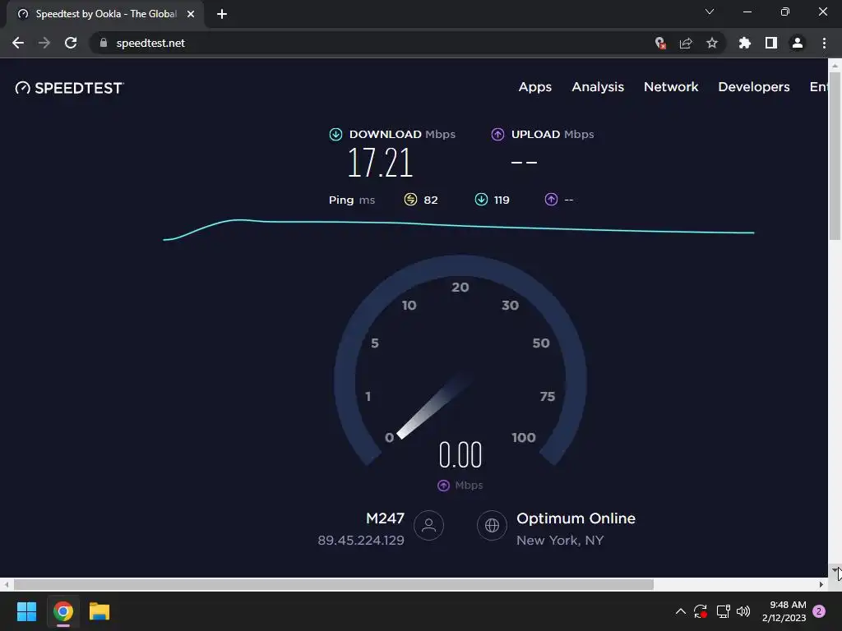Toggle the Chrome side panel

771,43
